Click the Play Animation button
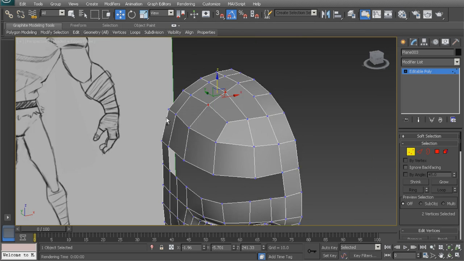The image size is (464, 261). point(405,248)
